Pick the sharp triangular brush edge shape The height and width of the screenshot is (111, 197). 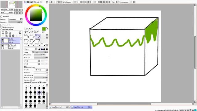point(39,49)
